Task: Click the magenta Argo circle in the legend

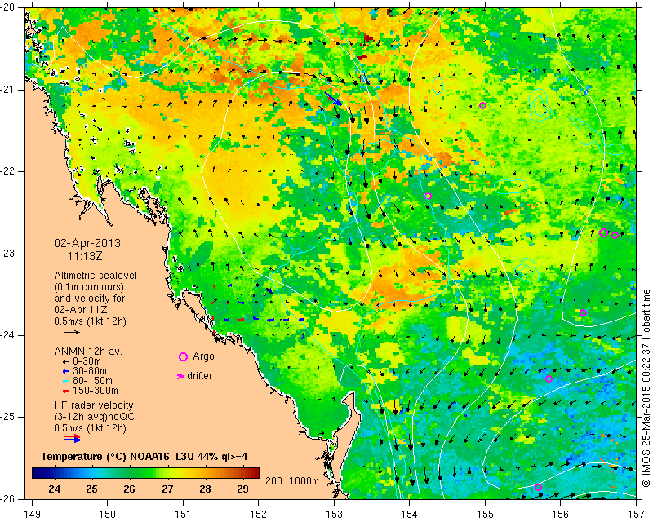Action: click(x=183, y=356)
